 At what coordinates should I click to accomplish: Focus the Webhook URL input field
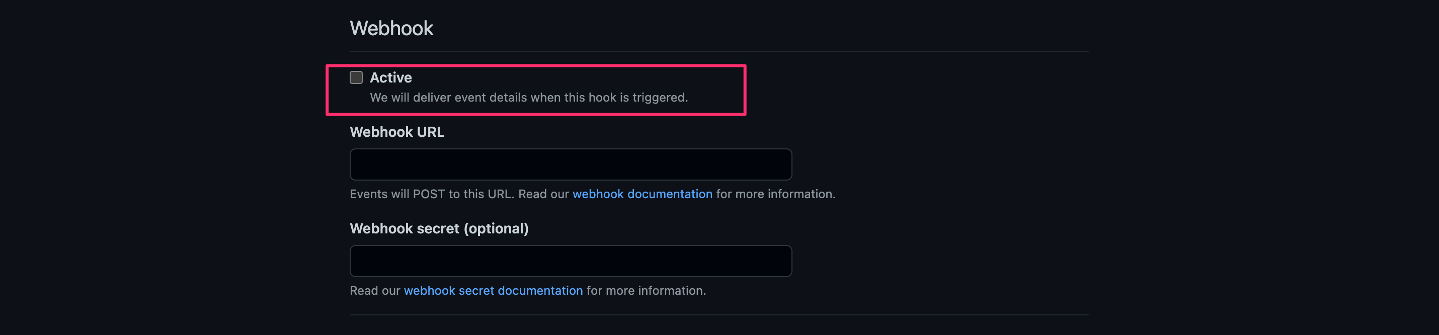click(571, 164)
